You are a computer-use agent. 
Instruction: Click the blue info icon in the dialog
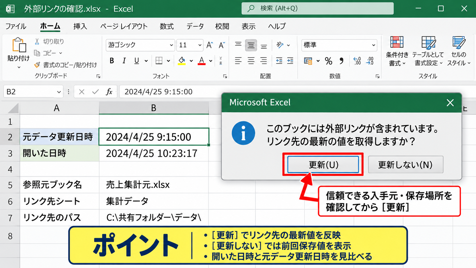click(243, 133)
